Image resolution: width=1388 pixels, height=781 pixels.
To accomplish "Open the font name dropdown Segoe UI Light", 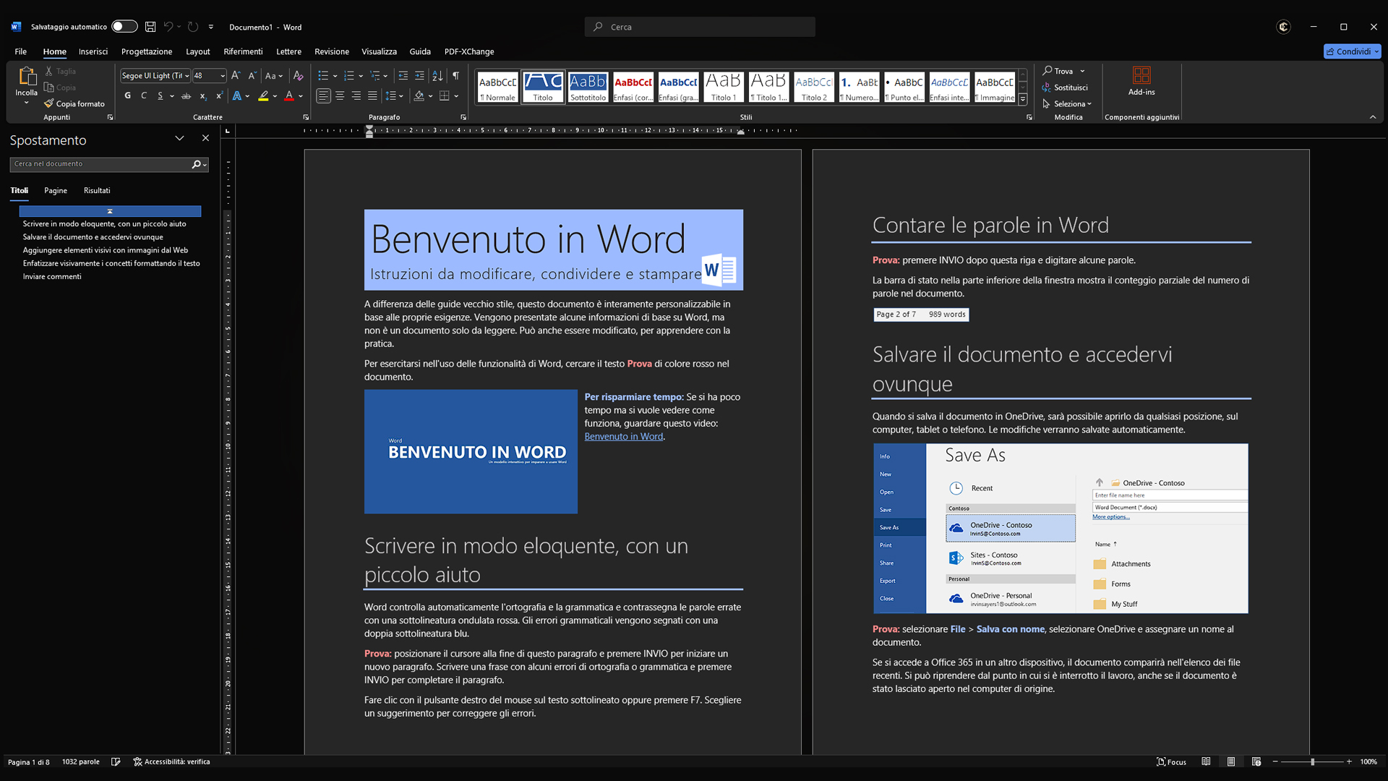I will 187,76.
